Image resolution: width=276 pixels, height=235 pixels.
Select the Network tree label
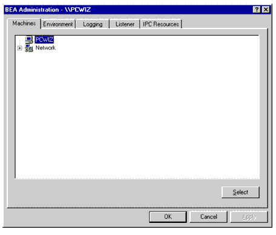[x=45, y=48]
